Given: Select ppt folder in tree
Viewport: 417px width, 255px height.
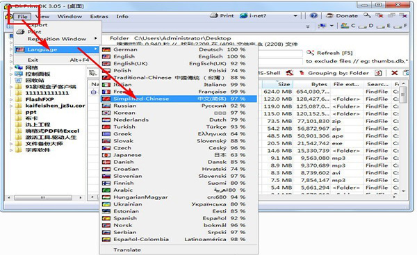Looking at the screenshot, I should pos(31,112).
